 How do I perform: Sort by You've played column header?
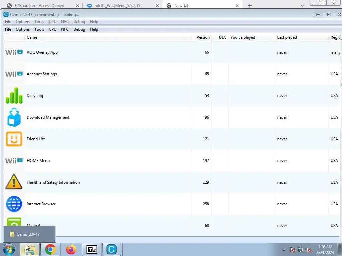pyautogui.click(x=251, y=37)
